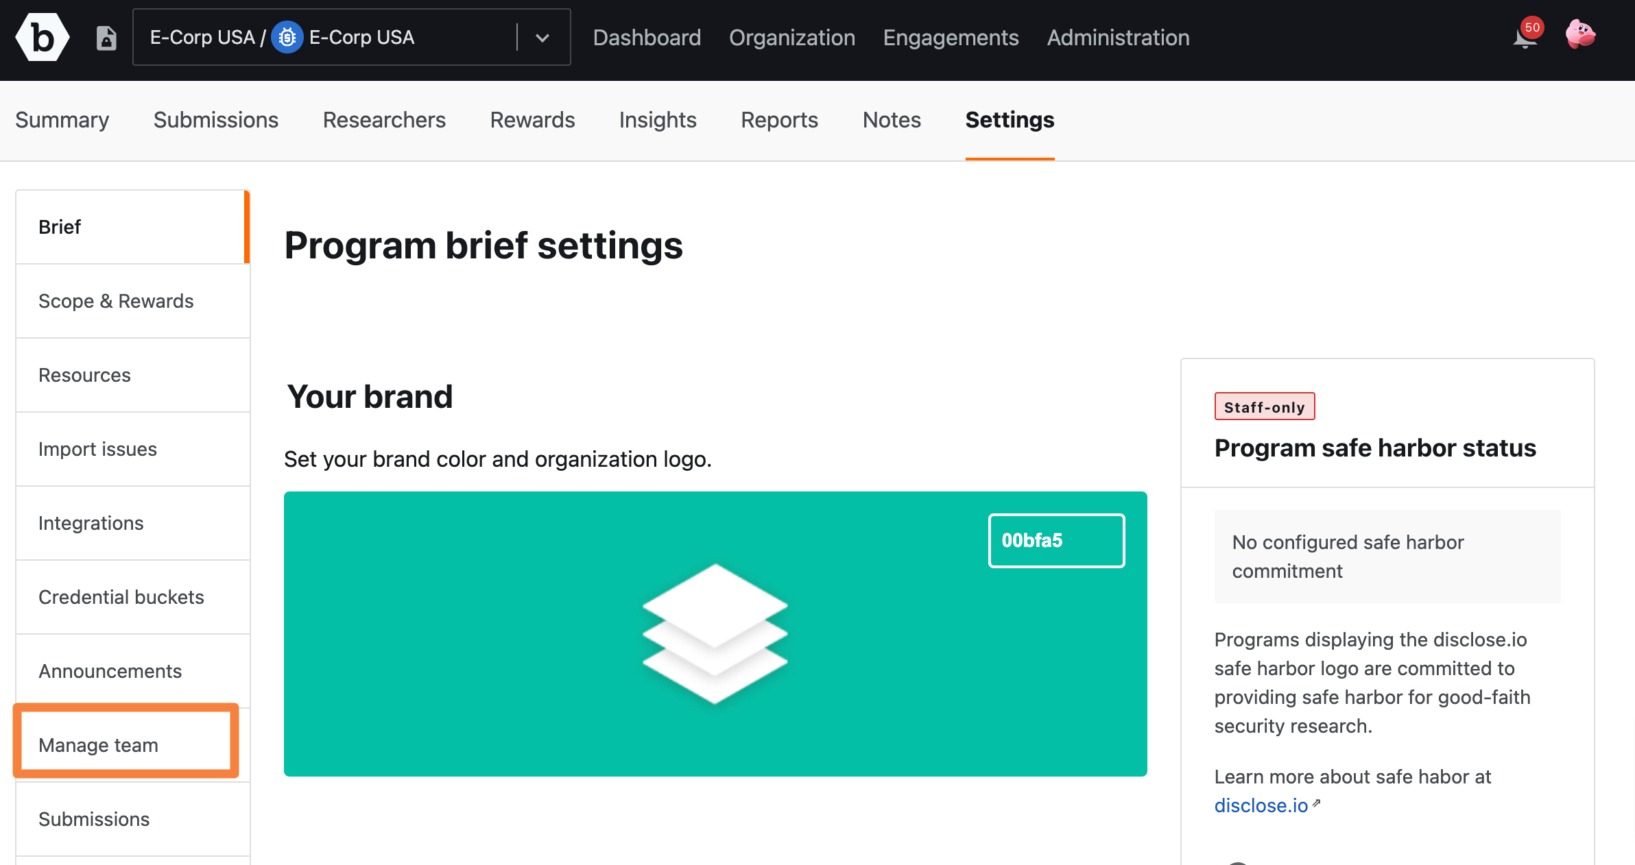Switch to the Researchers tab
The image size is (1635, 865).
(384, 120)
